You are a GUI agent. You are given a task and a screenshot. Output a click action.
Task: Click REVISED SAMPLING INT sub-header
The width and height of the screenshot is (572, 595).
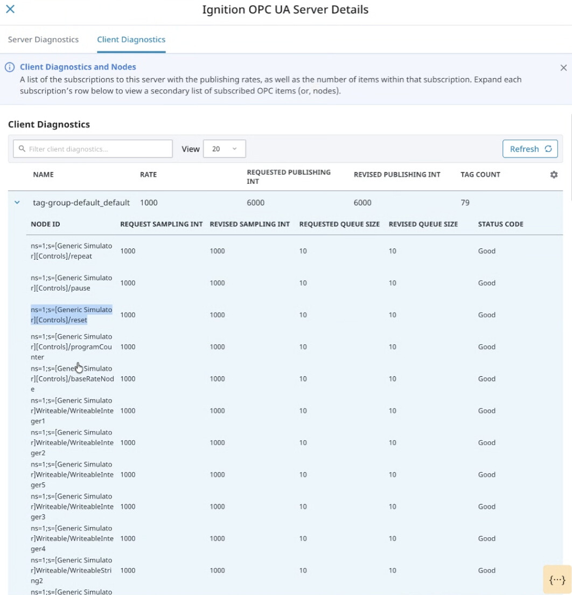249,224
